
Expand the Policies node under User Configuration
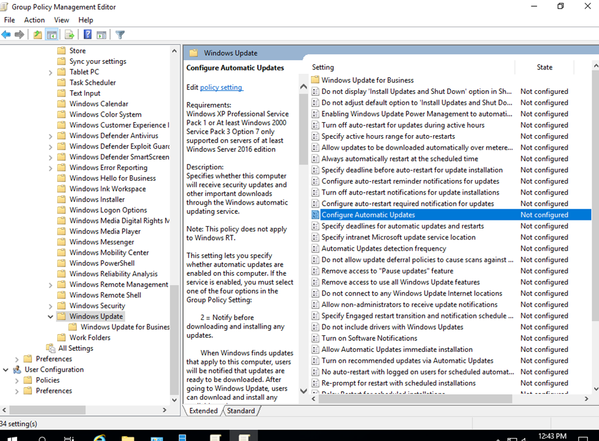[x=17, y=380]
